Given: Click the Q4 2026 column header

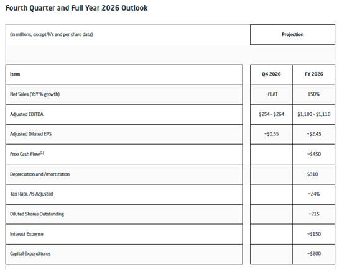Looking at the screenshot, I should pos(271,74).
